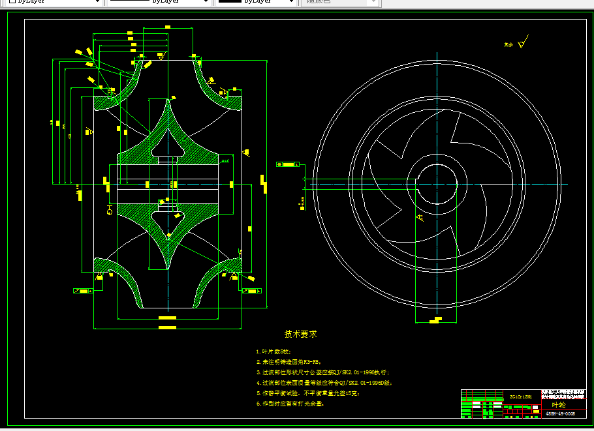Open the ByLayer linetype dropdown
The width and height of the screenshot is (594, 431).
point(159,1)
